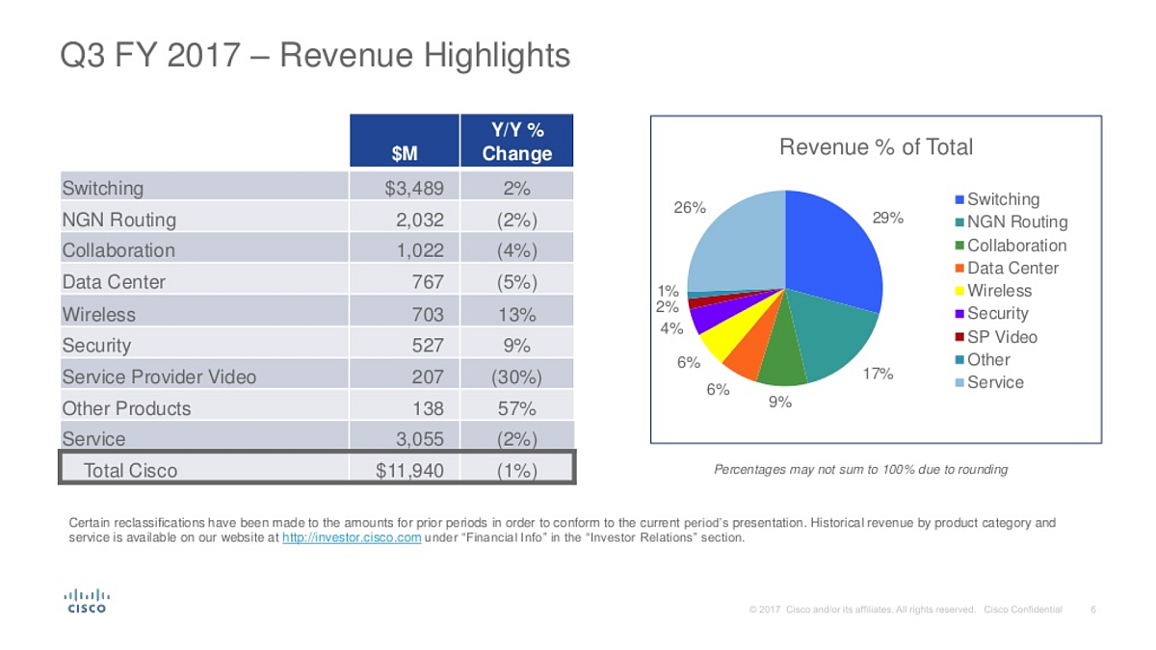
Task: Select the Total Cisco table row
Action: coord(317,467)
